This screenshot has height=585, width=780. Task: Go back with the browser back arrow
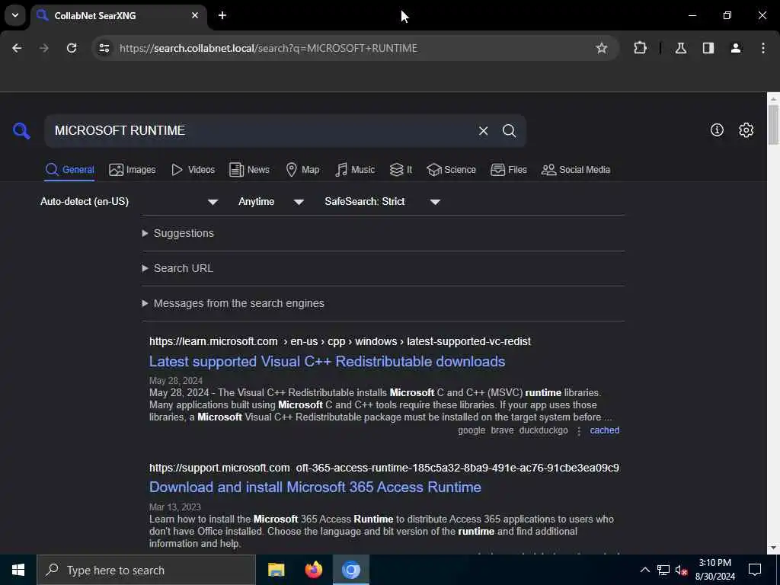click(x=17, y=48)
